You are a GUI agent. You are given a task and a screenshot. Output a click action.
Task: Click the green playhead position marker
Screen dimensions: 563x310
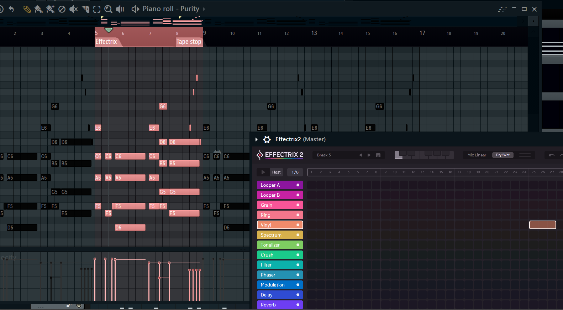(x=109, y=30)
